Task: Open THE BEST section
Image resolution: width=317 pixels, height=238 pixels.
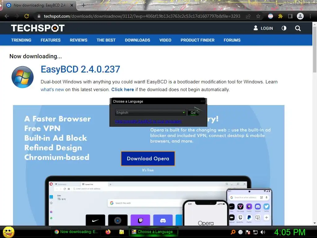Action: [x=106, y=40]
